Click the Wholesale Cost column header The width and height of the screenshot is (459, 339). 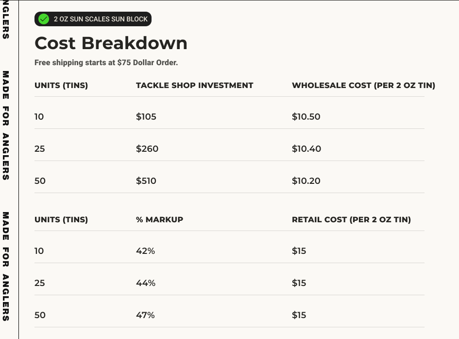point(363,86)
